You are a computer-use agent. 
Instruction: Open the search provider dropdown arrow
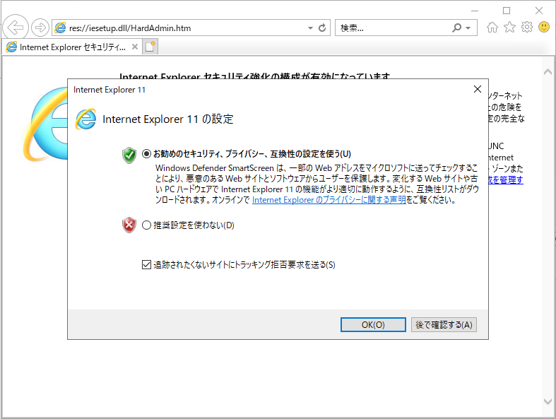(x=468, y=28)
